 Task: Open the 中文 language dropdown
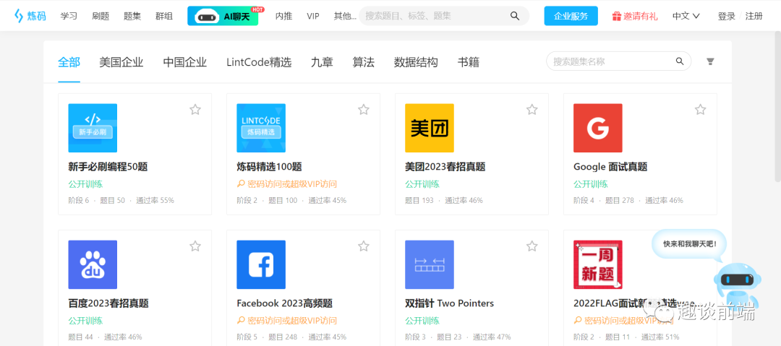[x=686, y=16]
